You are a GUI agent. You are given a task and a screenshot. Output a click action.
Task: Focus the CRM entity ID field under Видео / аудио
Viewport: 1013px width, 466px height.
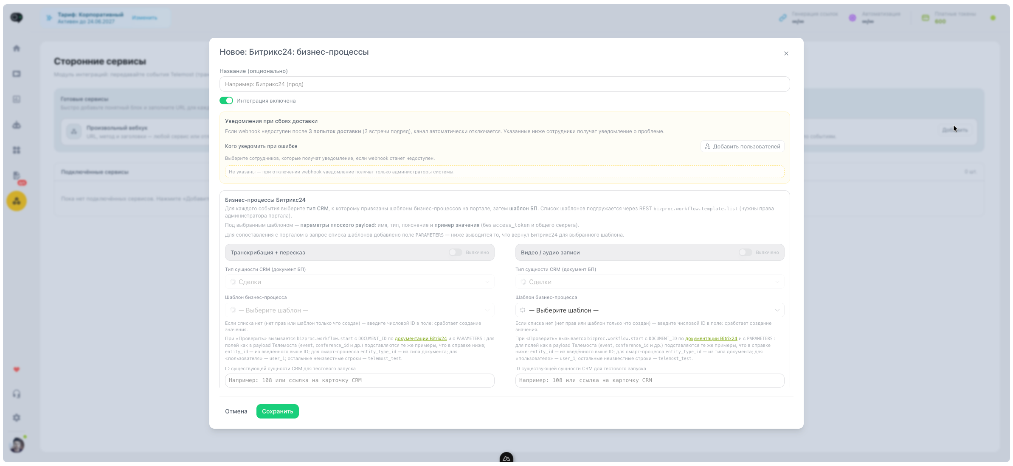point(650,380)
